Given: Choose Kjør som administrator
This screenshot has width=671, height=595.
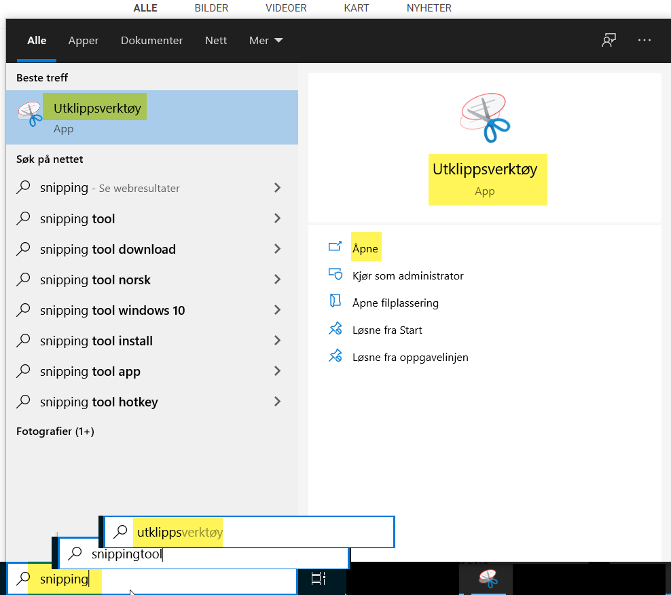Looking at the screenshot, I should pos(407,275).
